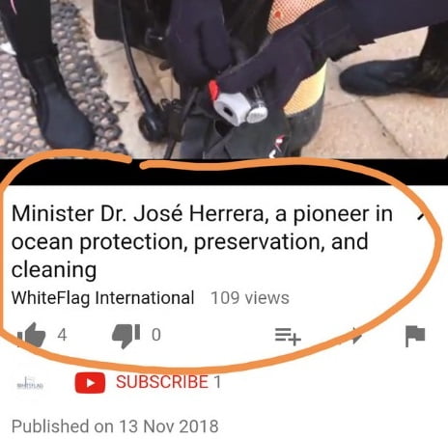Tap the dislike count number 0
This screenshot has width=448, height=439.
156,335
